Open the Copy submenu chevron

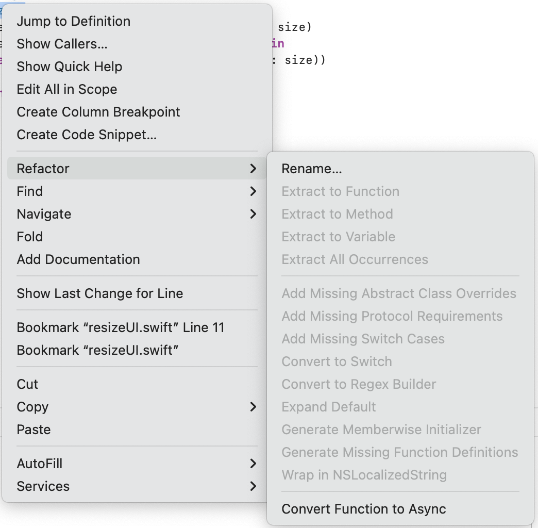253,407
